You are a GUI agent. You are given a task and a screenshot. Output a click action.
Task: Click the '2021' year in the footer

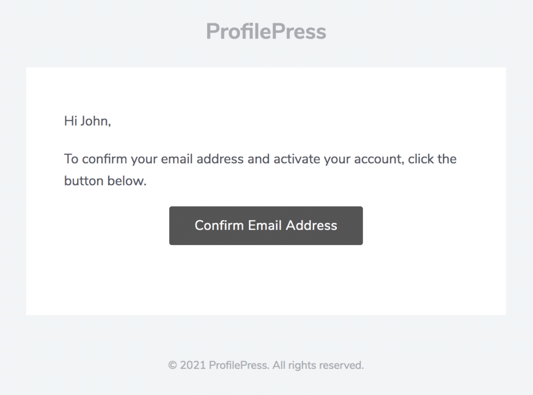pos(193,365)
